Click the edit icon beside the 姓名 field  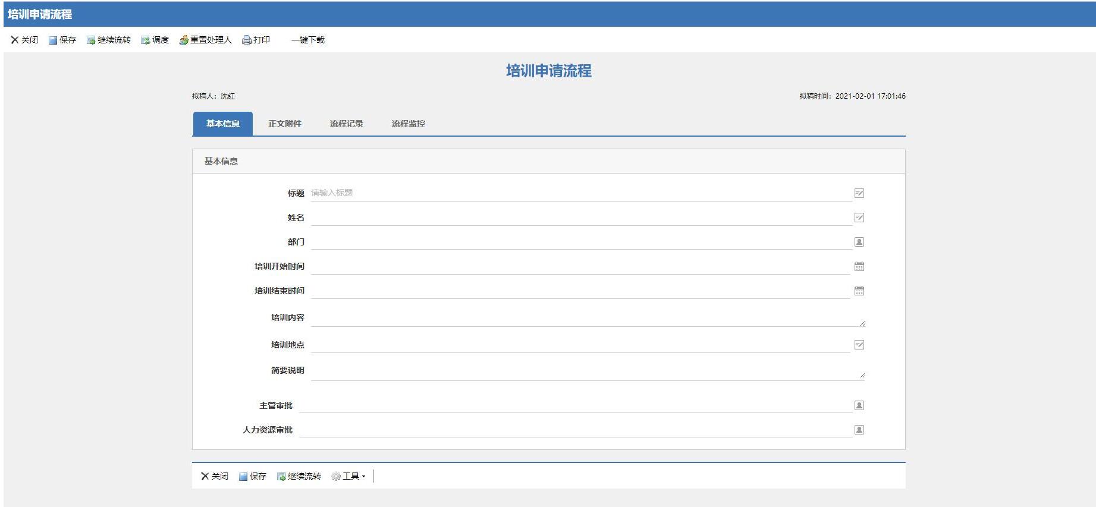(859, 218)
